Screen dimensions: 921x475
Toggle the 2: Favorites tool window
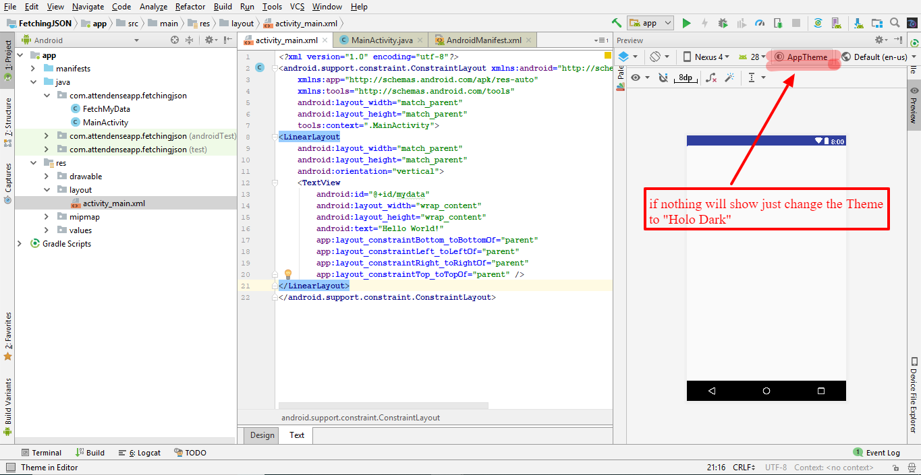(7, 336)
